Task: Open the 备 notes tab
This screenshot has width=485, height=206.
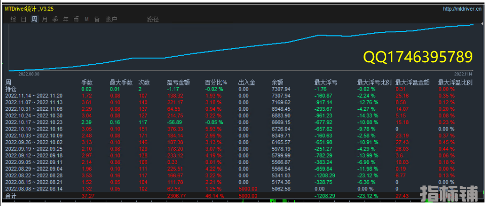Action: [x=96, y=19]
